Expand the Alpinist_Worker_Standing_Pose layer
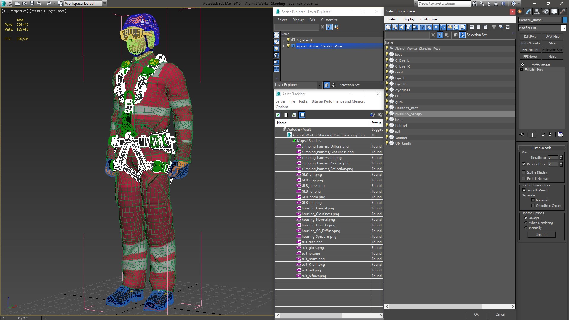The width and height of the screenshot is (569, 320). click(x=283, y=46)
